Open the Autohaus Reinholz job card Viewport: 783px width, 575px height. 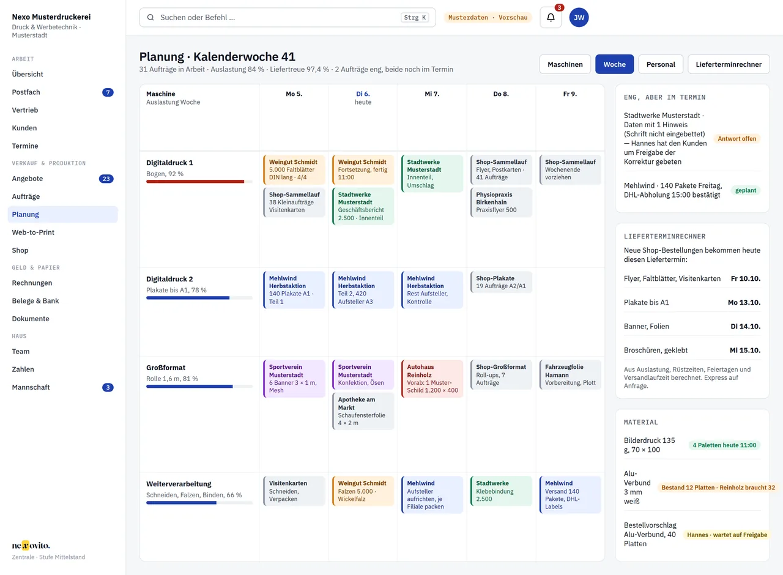point(432,379)
